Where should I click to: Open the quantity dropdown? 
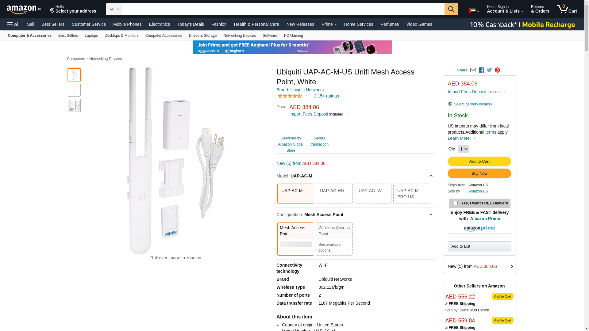(463, 149)
